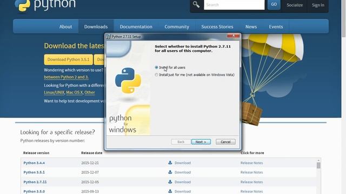This screenshot has width=346, height=194.
Task: Click the download icon in Python 3.5.0 row
Action: coord(170,191)
